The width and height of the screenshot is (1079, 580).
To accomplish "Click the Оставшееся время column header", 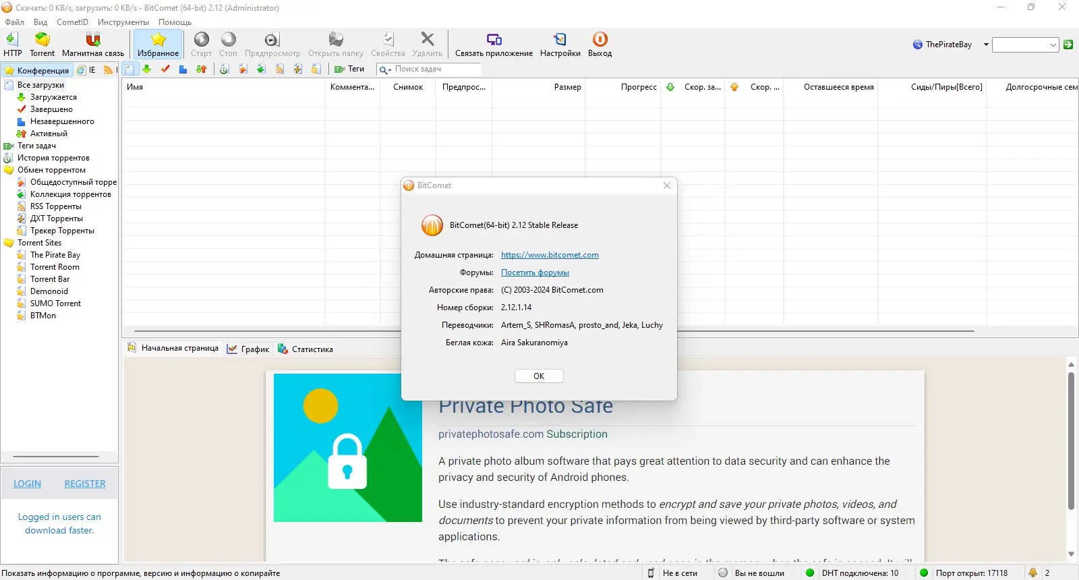I will pos(831,87).
